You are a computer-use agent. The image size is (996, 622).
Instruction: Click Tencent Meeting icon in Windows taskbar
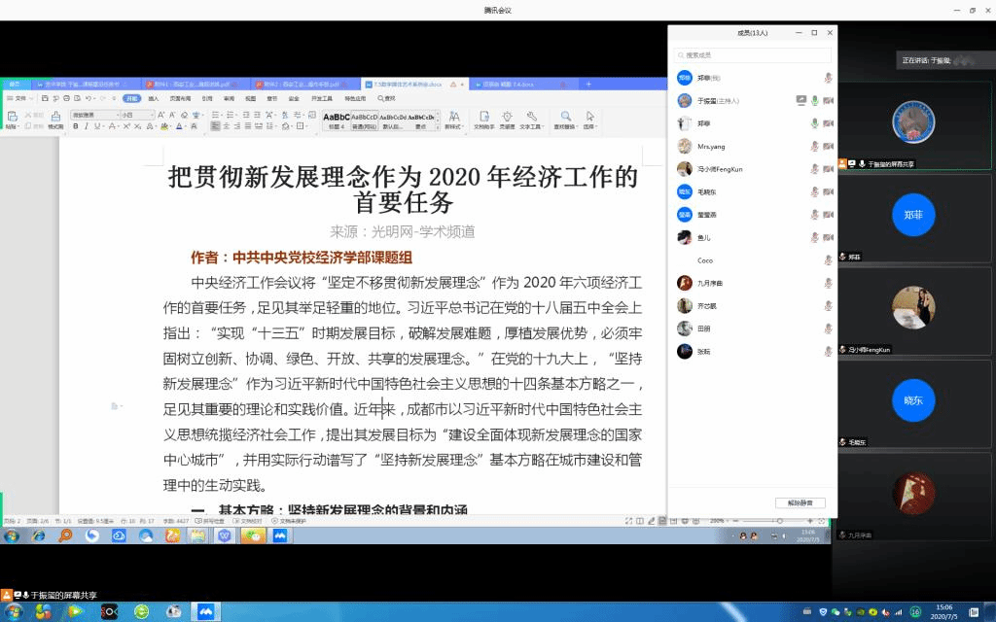point(205,611)
